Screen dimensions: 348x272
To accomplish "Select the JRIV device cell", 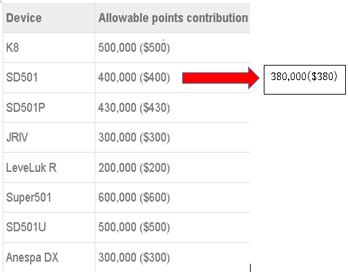I will pos(49,137).
